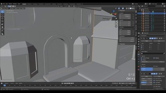This screenshot has width=166, height=93.
Task: Jump to timeline end
Action: [73, 83]
